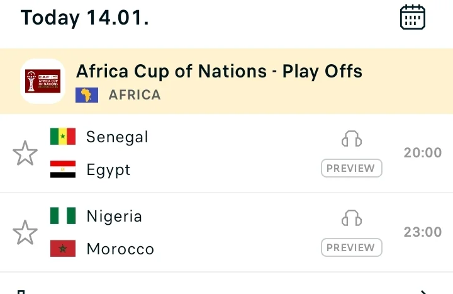
Task: Play audio commentary for Senegal vs Egypt
Action: (x=352, y=139)
